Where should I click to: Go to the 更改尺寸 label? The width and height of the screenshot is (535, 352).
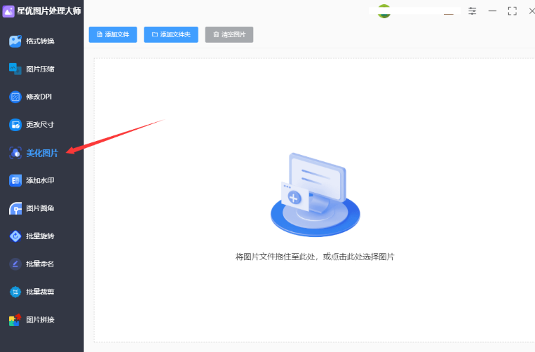[x=40, y=125]
